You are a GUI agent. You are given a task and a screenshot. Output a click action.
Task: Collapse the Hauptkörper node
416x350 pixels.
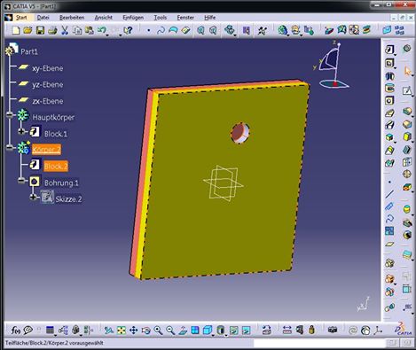tap(10, 114)
